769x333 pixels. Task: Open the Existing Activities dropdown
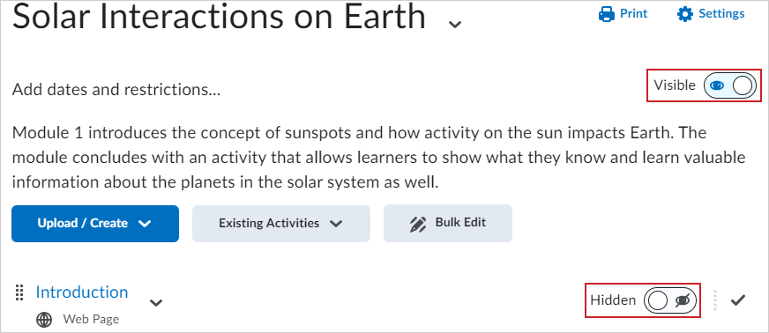coord(281,223)
